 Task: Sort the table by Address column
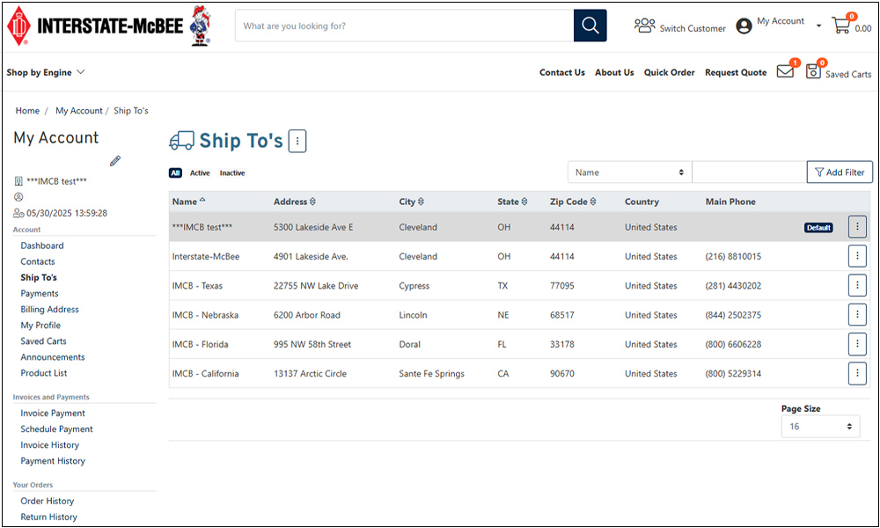[x=295, y=202]
